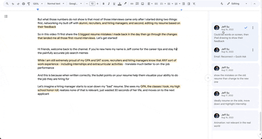Open options for 'Email: Reconnect + Quick Ask' reply
The width and height of the screenshot is (262, 139).
253,50
